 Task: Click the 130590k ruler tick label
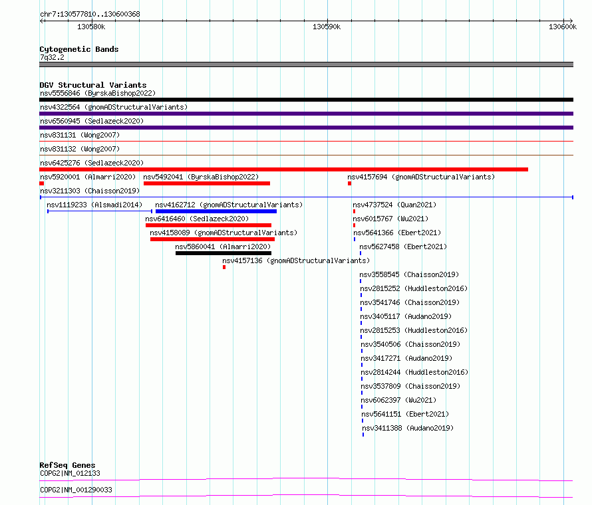click(x=327, y=27)
